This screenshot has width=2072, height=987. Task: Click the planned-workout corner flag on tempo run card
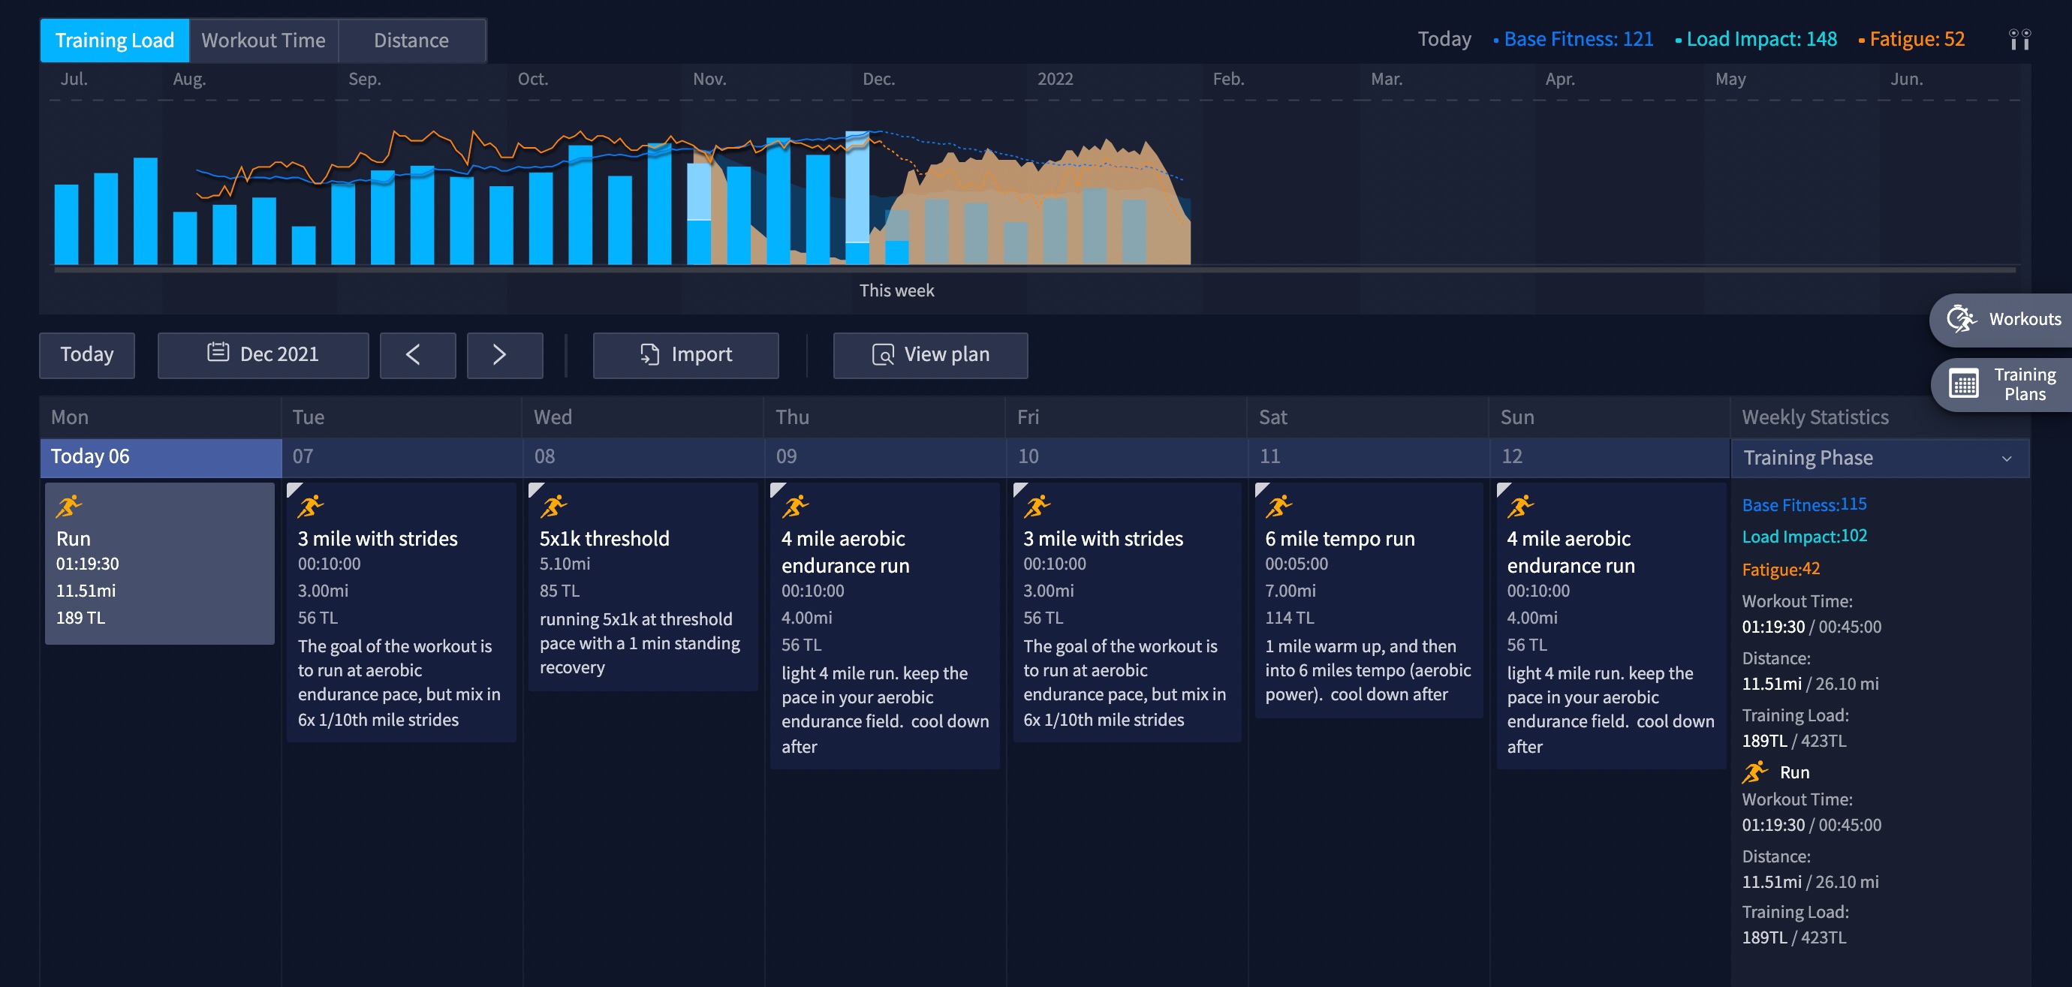[1262, 489]
